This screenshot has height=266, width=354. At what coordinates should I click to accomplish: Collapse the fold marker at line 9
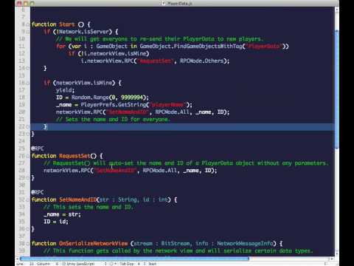[28, 32]
